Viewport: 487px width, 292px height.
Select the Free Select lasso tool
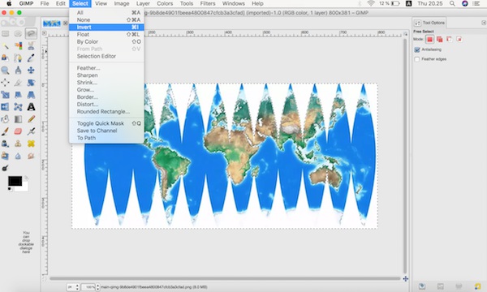[x=31, y=33]
